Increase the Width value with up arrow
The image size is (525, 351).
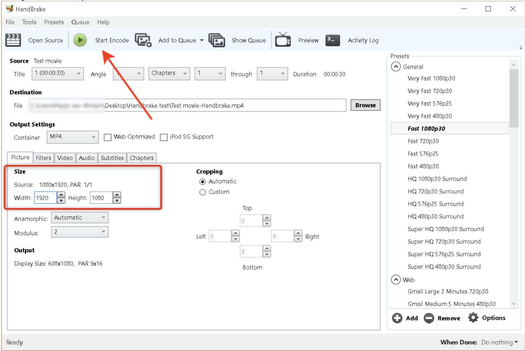[x=61, y=195]
